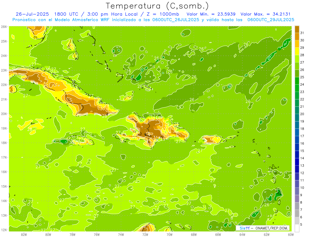Click color scale label "30"
Image resolution: width=309 pixels, height=238 pixels.
point(302,40)
